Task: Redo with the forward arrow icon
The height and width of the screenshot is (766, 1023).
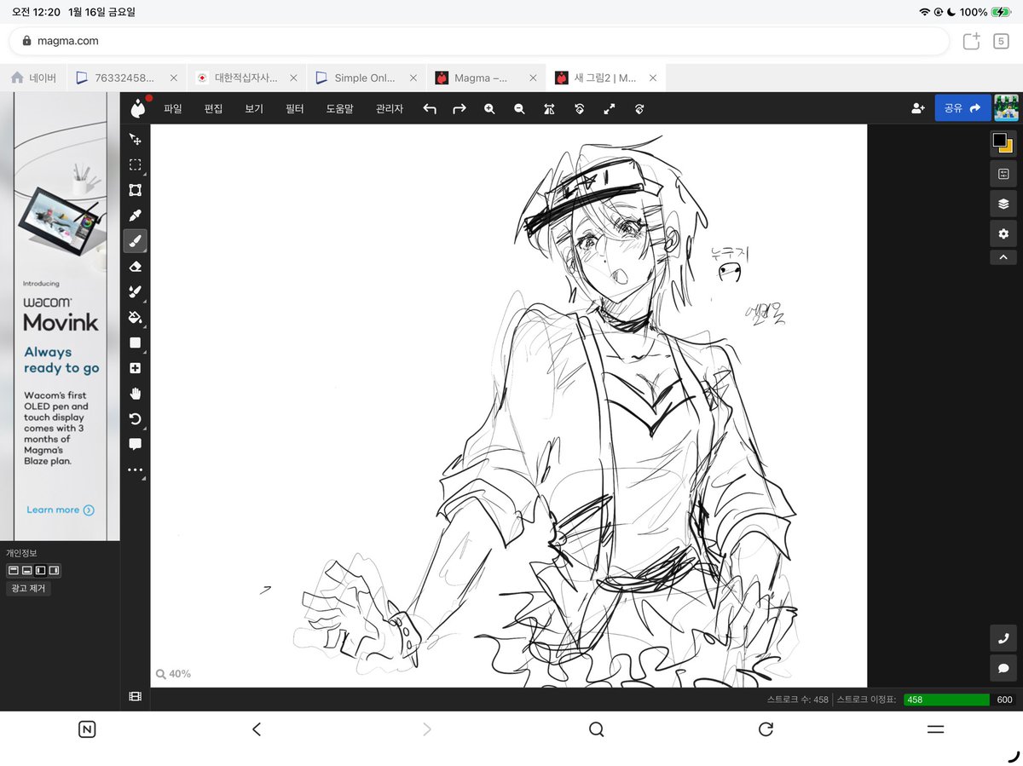Action: (x=459, y=109)
